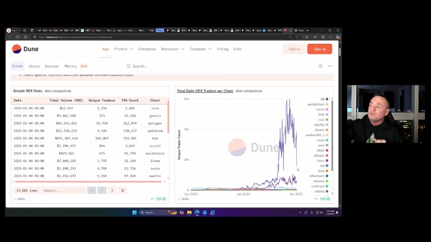This screenshot has height=242, width=431.
Task: Go to next table page
Action: (112, 191)
